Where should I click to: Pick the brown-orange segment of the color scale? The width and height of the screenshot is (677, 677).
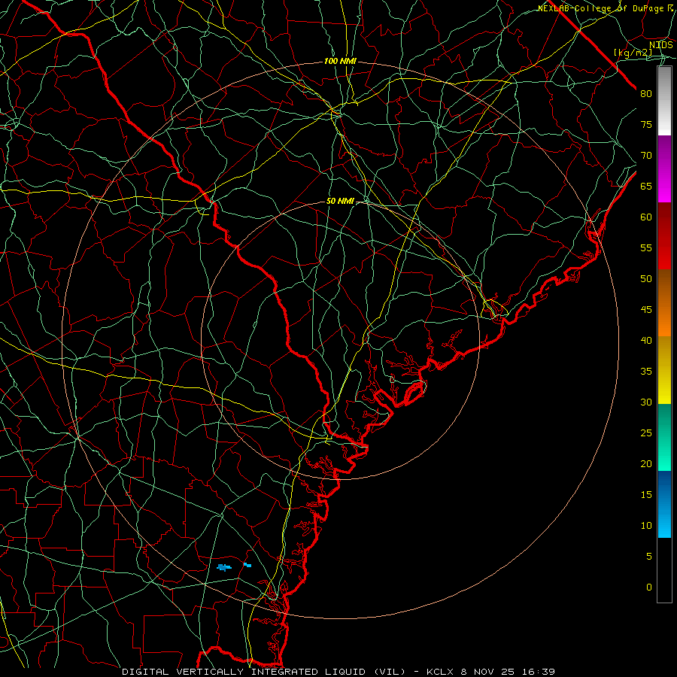click(664, 303)
